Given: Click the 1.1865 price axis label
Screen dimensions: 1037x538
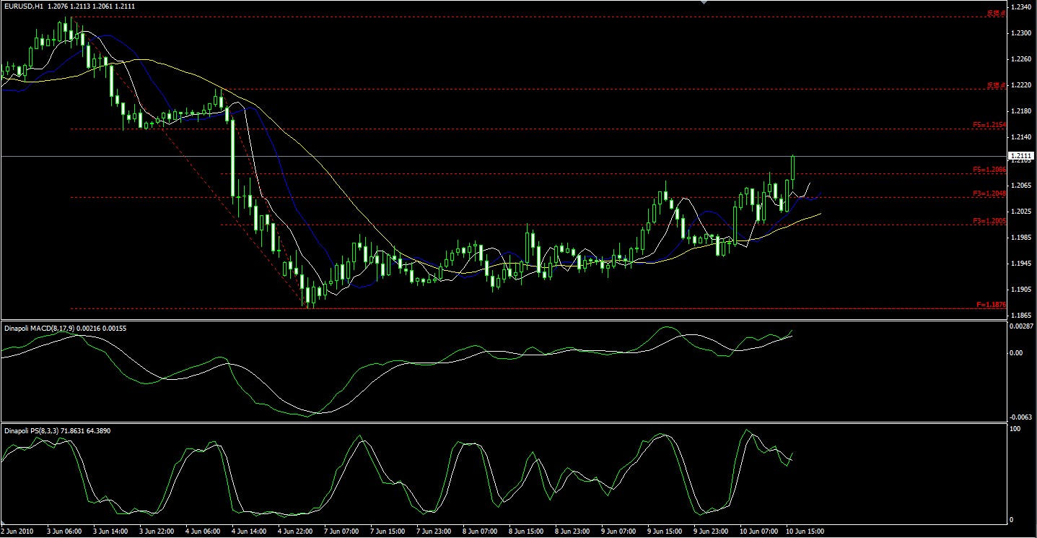Looking at the screenshot, I should point(1021,316).
